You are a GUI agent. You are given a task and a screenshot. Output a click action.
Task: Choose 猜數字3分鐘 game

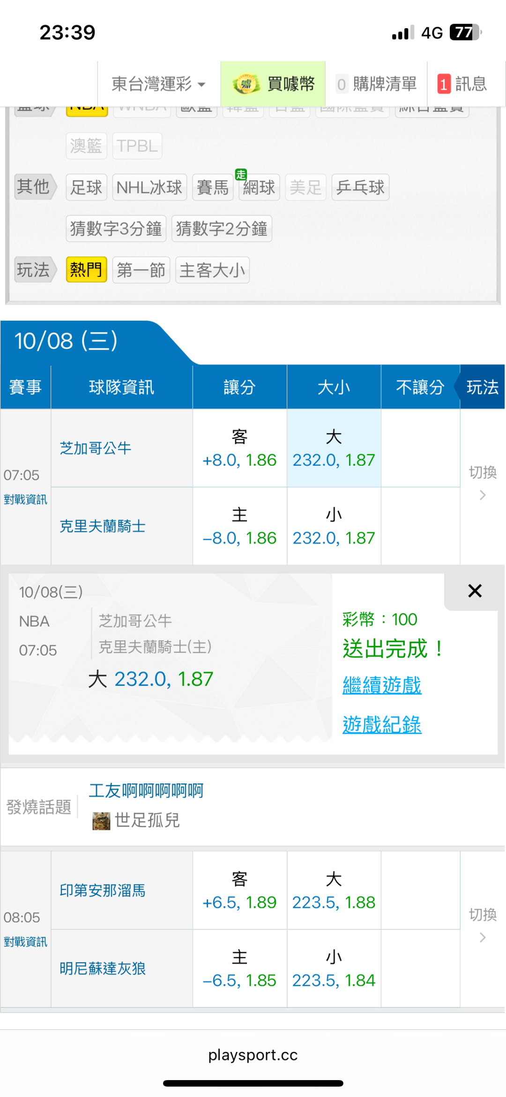[x=116, y=229]
